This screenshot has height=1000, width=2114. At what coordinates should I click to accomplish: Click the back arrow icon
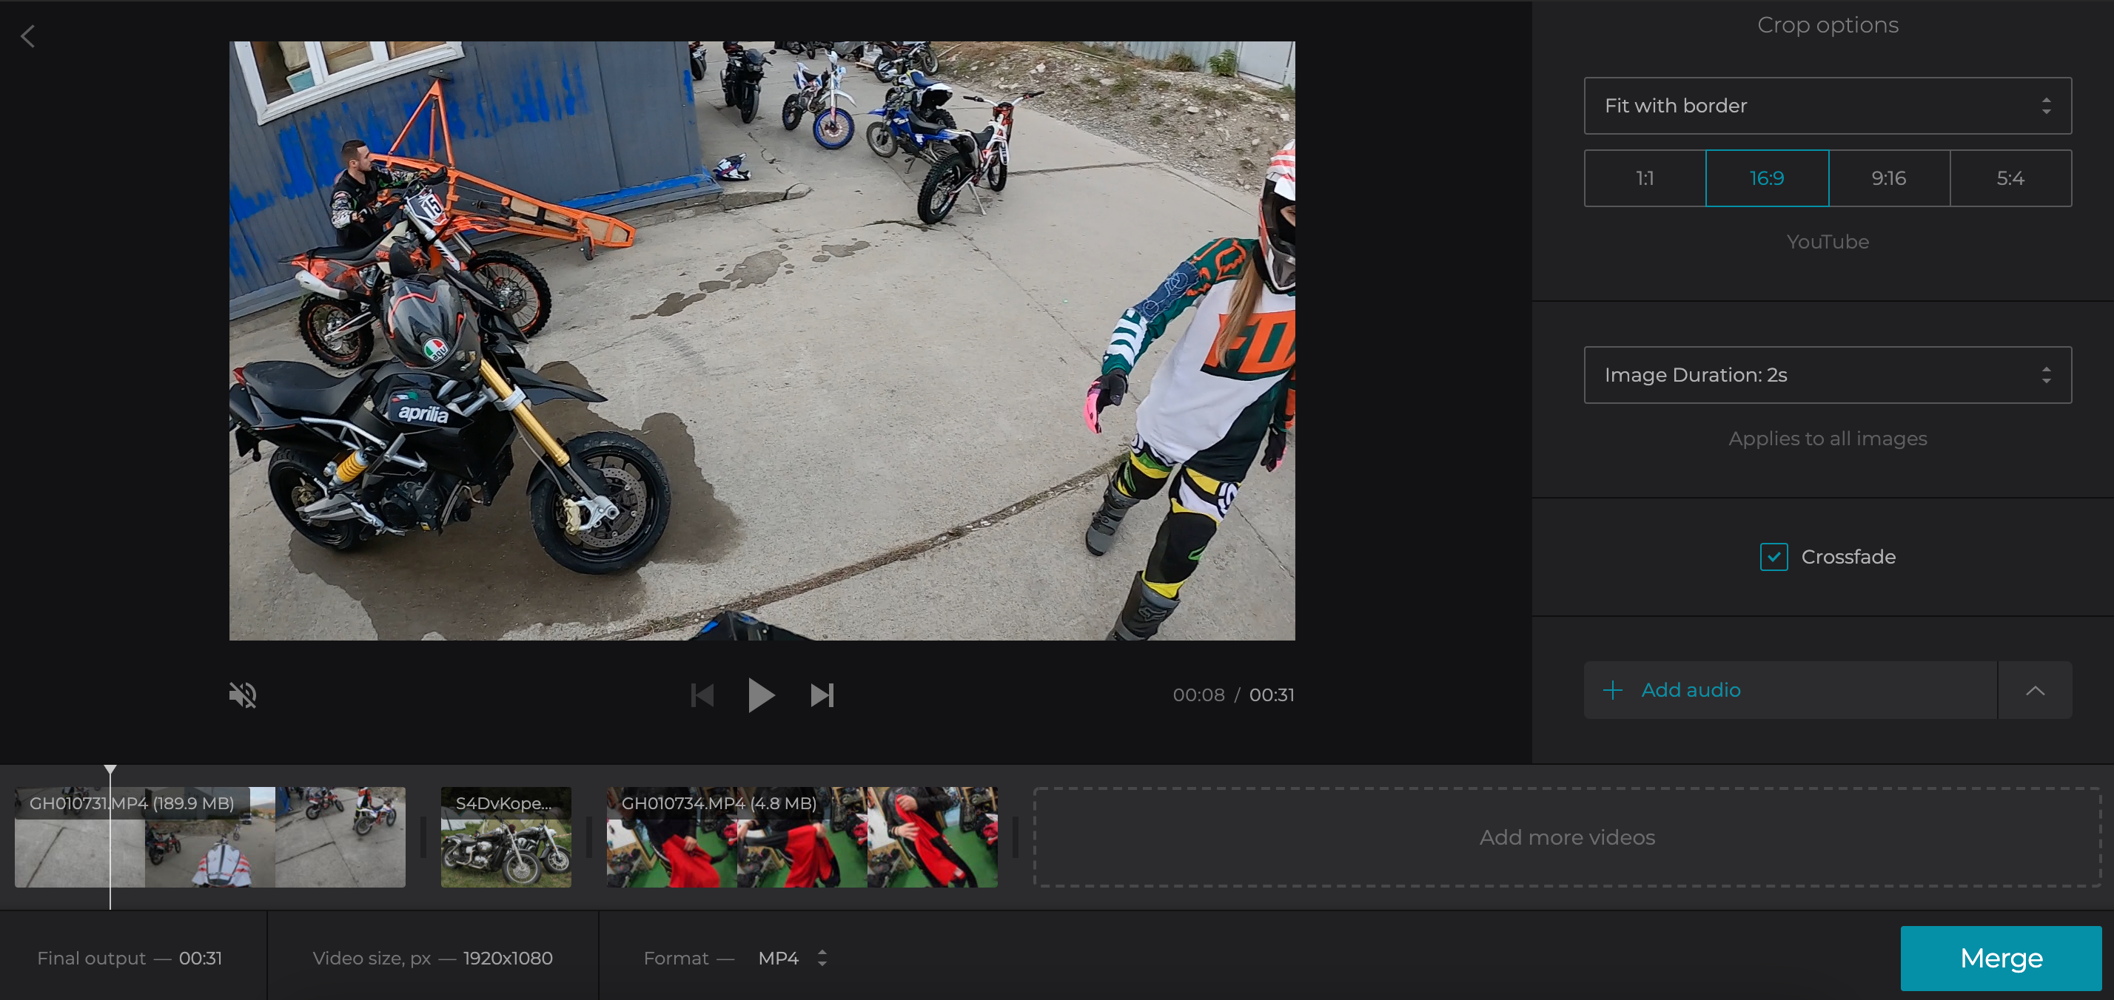pyautogui.click(x=28, y=36)
